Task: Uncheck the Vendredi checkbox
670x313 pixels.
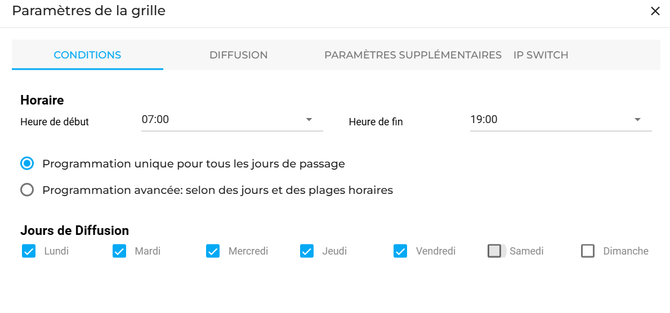Action: click(x=400, y=251)
